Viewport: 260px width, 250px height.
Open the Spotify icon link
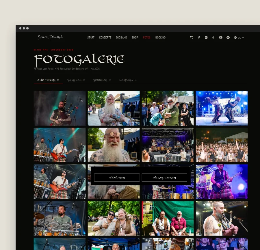tap(228, 38)
